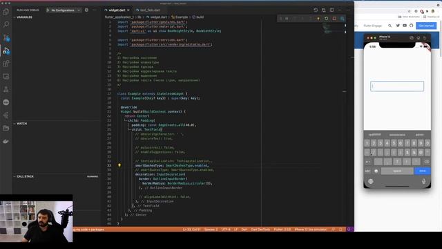Screen dimensions: 442x249
Task: Click the Pause button in the debug toolbar
Action: pos(287,19)
